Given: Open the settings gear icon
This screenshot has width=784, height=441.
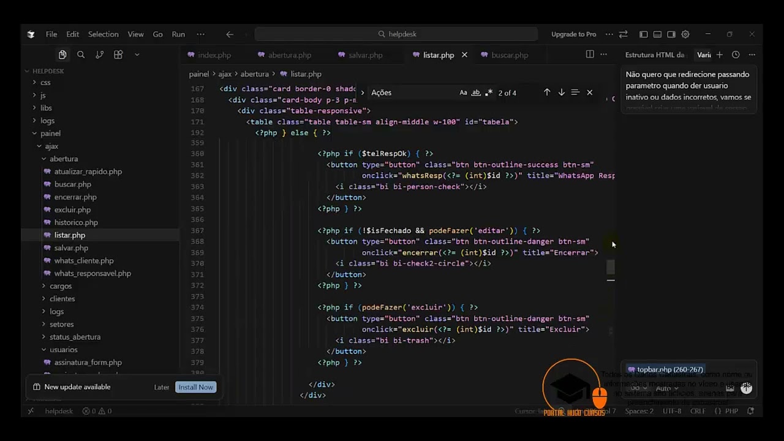Looking at the screenshot, I should (685, 34).
